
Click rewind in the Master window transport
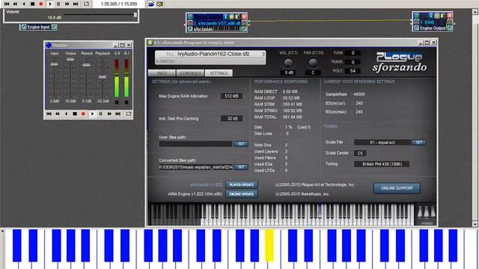(x=58, y=114)
